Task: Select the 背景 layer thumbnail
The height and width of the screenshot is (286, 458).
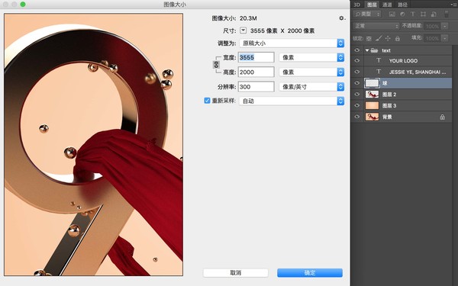Action: tap(373, 117)
